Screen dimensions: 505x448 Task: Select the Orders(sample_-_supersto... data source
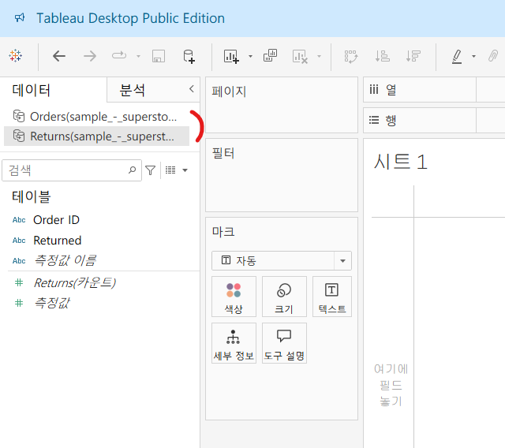(x=96, y=117)
